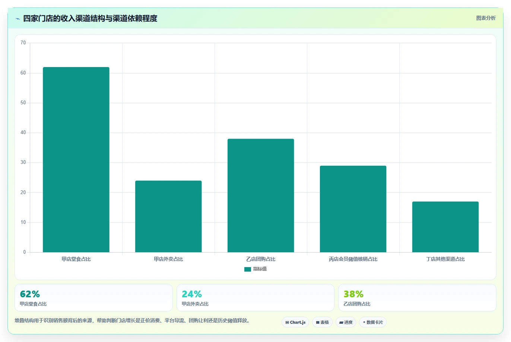
Task: Click the 进度 tag chip
Action: (x=346, y=322)
